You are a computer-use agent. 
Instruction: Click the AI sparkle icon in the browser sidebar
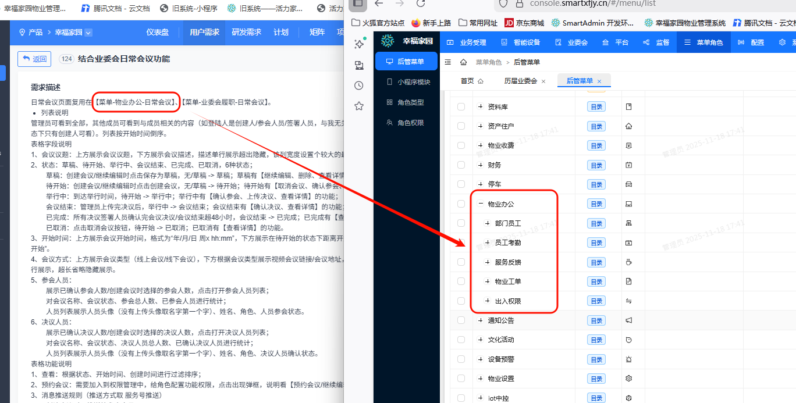tap(359, 44)
